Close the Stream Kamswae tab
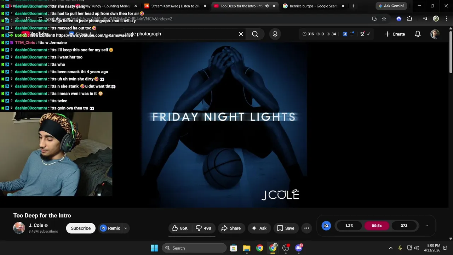Screen dimensions: 453x255 (x=205, y=6)
